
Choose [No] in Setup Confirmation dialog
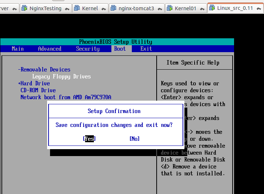[134, 139]
